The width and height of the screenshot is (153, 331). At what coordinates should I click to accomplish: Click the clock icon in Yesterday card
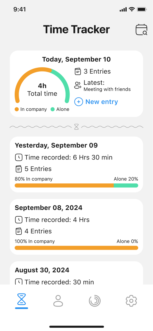coord(18,157)
